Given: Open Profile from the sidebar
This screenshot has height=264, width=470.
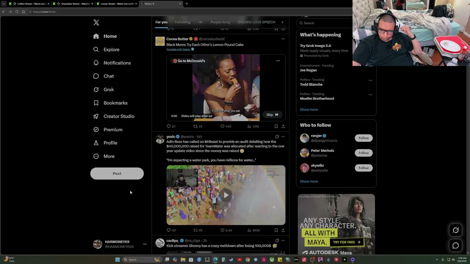Looking at the screenshot, I should tap(105, 143).
